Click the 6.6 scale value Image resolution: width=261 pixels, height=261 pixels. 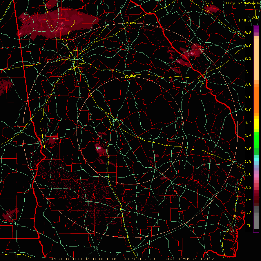(x=248, y=84)
